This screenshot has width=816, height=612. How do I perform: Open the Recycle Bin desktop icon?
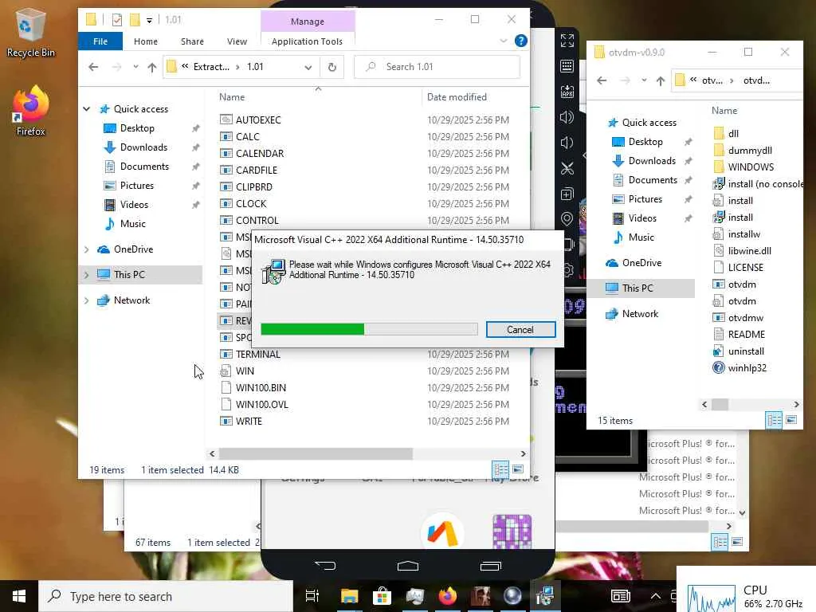30,32
